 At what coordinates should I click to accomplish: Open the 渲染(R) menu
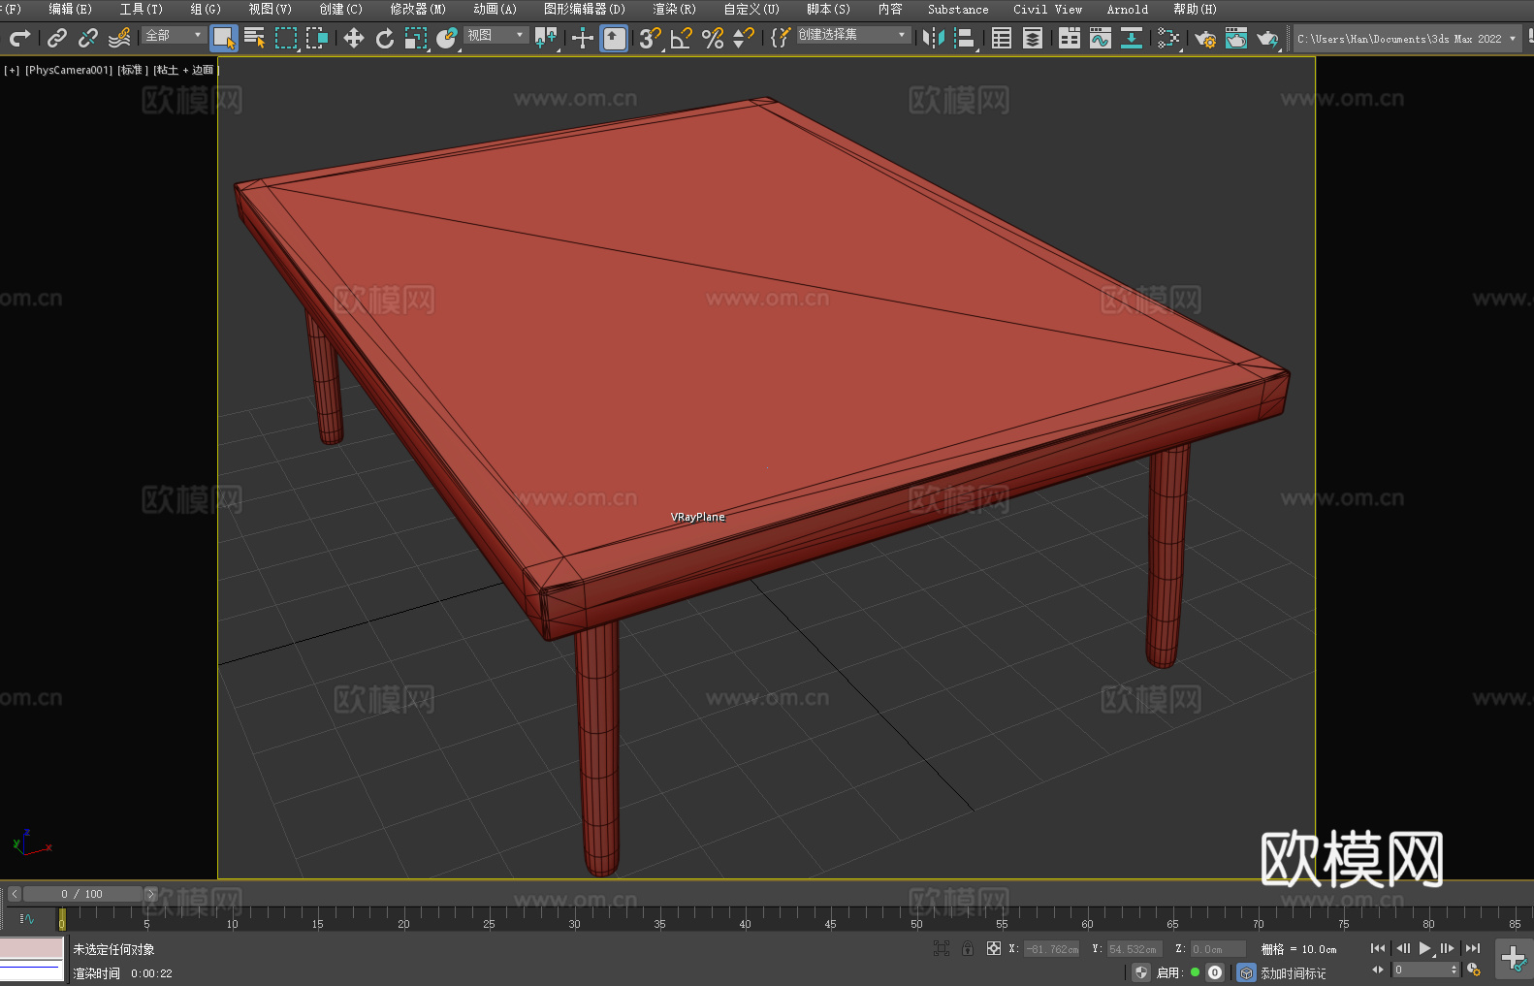click(674, 9)
